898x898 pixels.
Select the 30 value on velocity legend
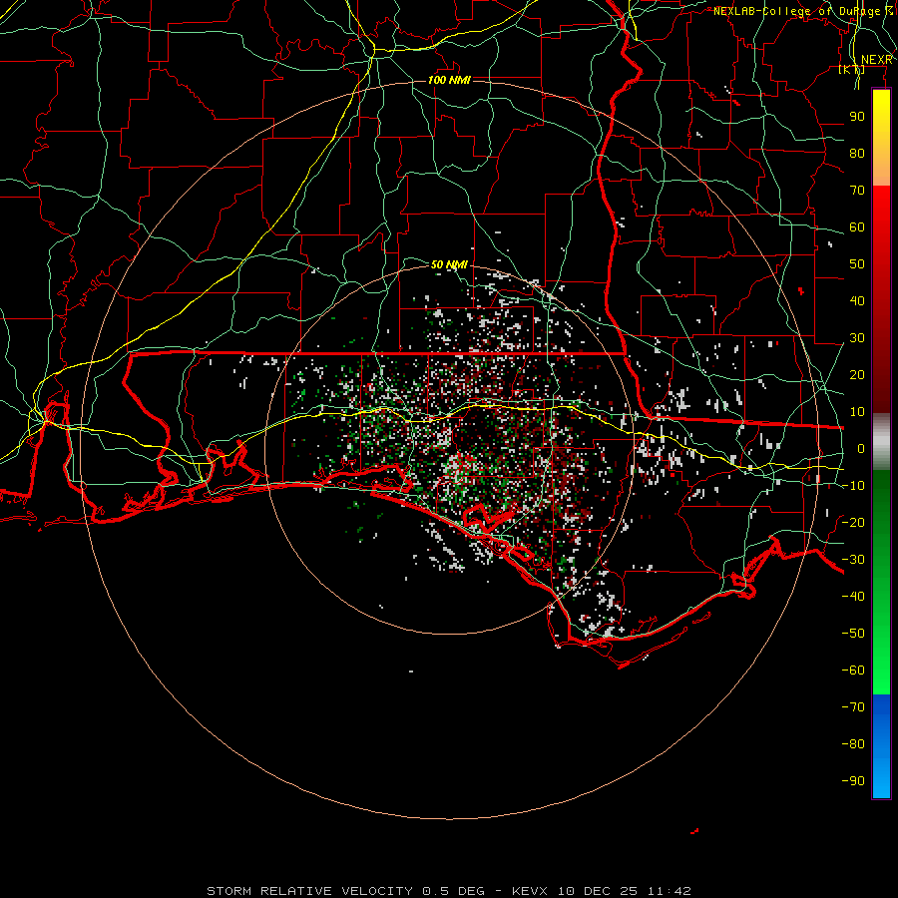[x=857, y=338]
